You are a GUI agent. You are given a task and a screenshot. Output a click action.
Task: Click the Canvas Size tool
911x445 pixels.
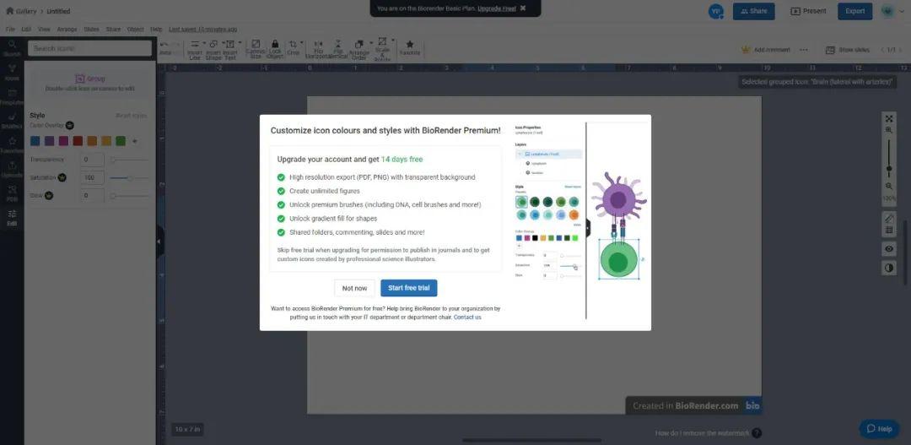256,50
